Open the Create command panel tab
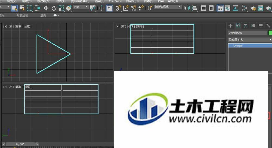 [x=230, y=26]
